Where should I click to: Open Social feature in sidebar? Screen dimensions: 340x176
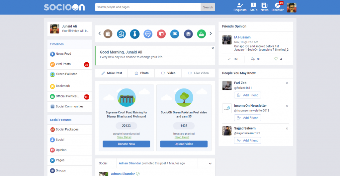69,140
